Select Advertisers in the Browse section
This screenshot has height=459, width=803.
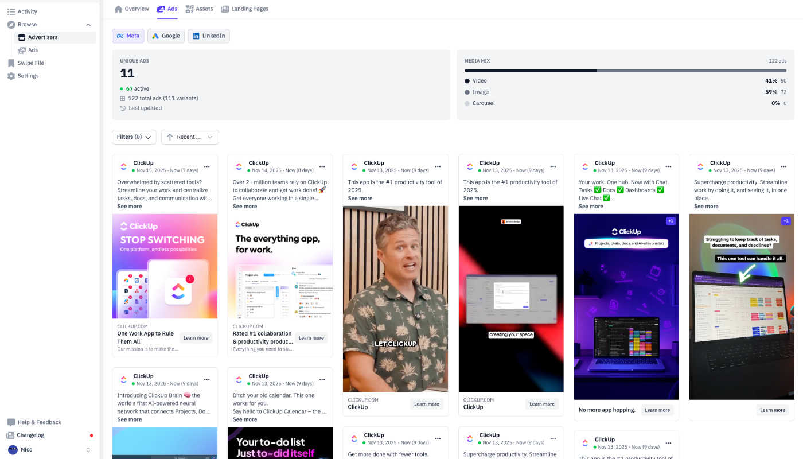42,37
